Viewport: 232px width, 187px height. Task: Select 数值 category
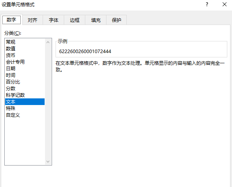(x=25, y=48)
